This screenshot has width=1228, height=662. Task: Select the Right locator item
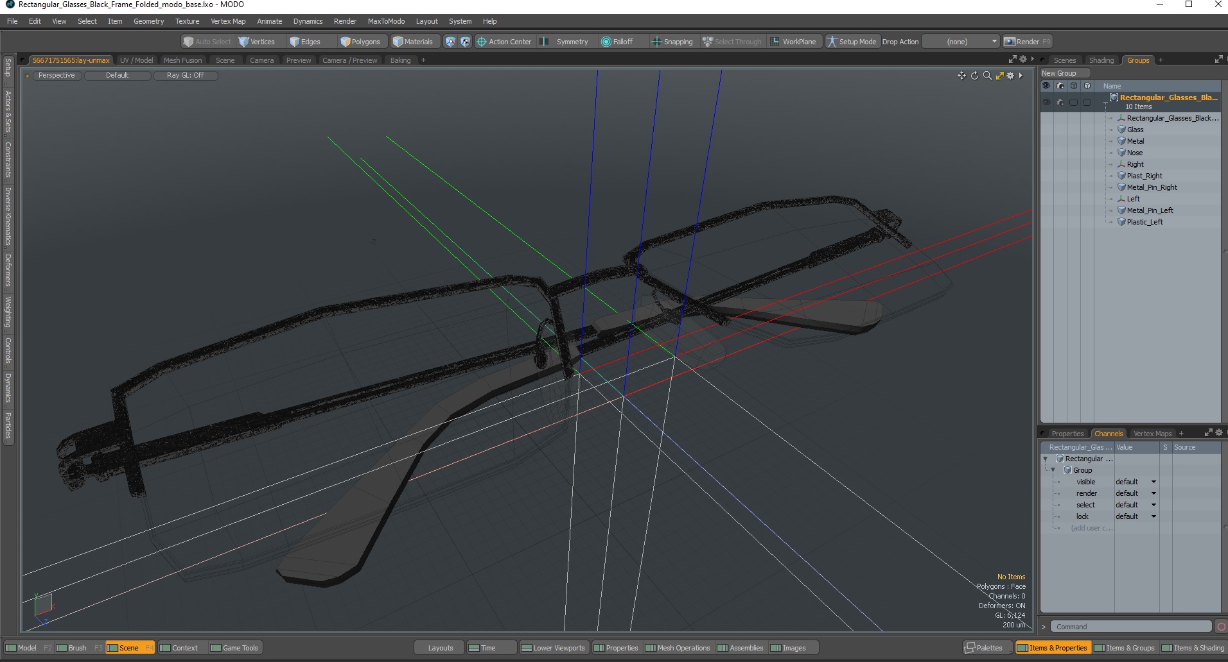pyautogui.click(x=1135, y=164)
